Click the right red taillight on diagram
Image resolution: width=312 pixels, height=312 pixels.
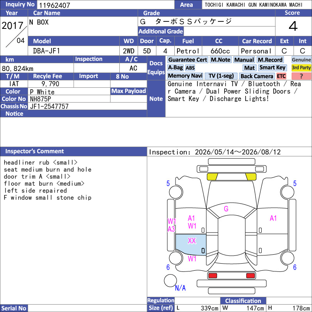(x=250, y=276)
